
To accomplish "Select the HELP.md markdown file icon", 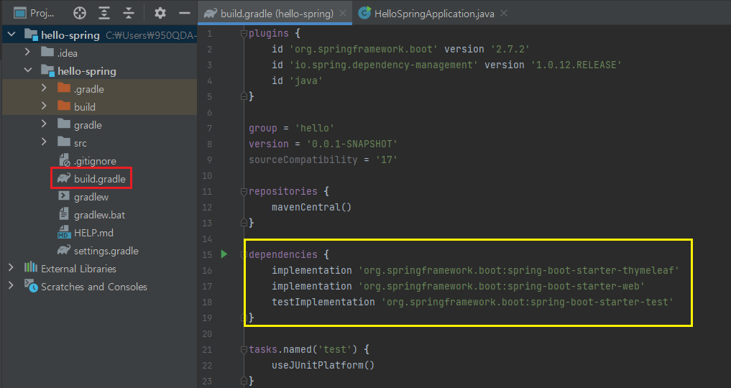I will click(x=64, y=232).
